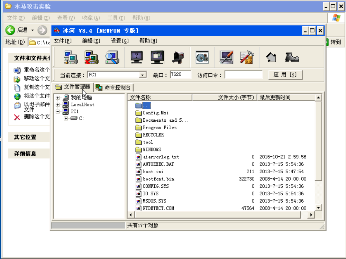Image resolution: width=346 pixels, height=259 pixels.
Task: Select the WINDOWS folder icon
Action: point(138,150)
